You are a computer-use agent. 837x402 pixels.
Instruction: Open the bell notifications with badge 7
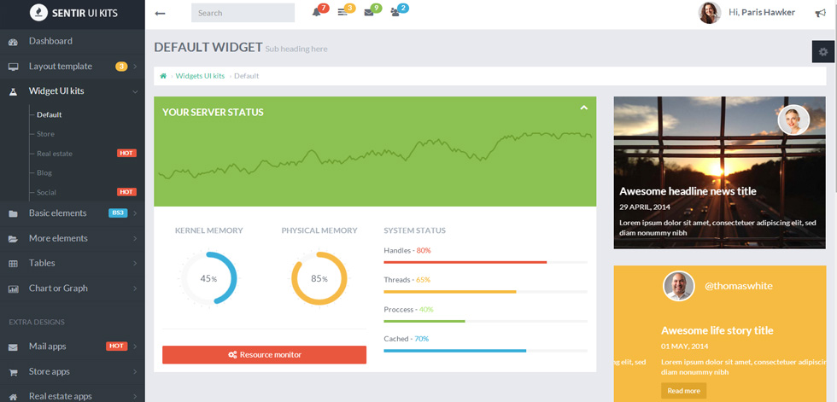(x=317, y=12)
